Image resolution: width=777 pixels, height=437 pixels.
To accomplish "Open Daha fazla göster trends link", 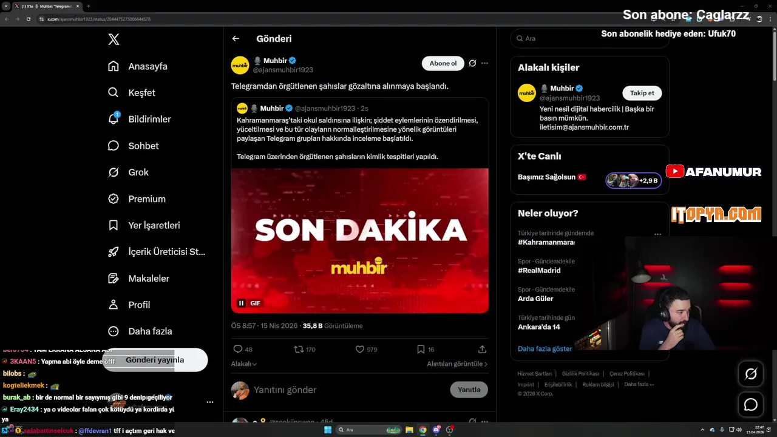I will pyautogui.click(x=545, y=348).
